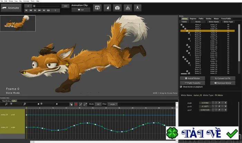The image size is (242, 143).
Task: Click the linear line tool icon
Action: point(81,104)
